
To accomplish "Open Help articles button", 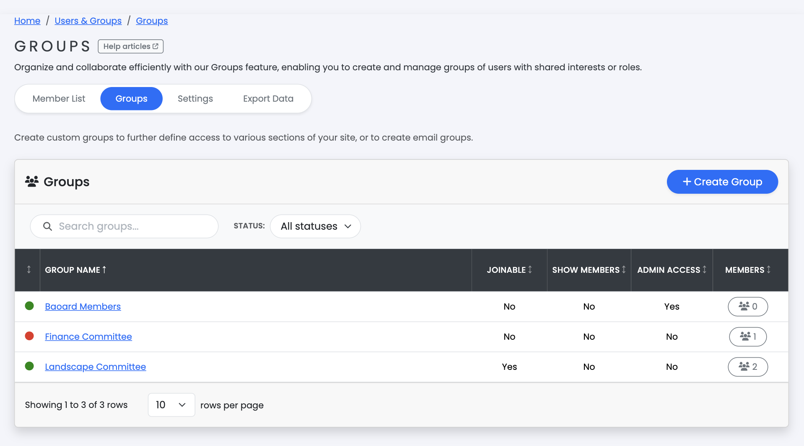I will 131,46.
